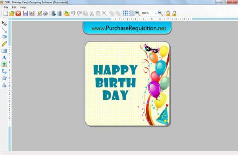Delete selection with gray X icon

(104, 13)
